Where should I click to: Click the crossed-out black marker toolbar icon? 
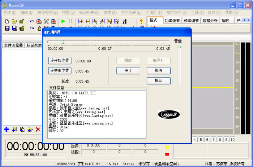[x=124, y=21]
